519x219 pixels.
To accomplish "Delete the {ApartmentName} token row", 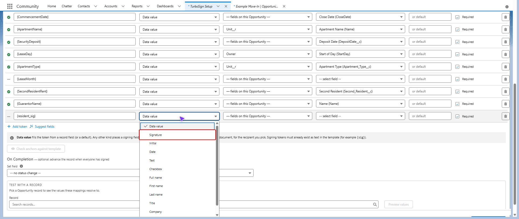I will (x=505, y=29).
